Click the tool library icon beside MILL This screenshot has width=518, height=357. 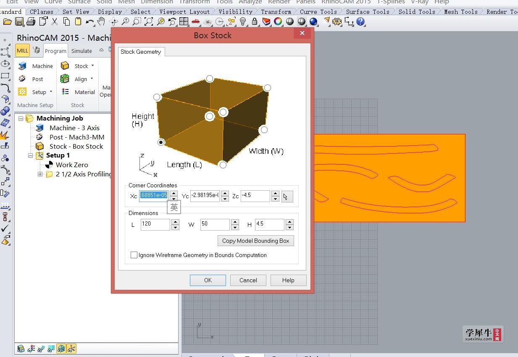(x=37, y=50)
